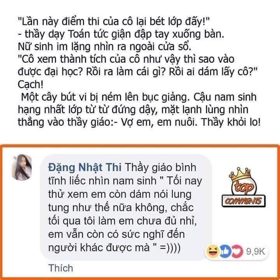Click the line starting "Lần này điểm thi"
The height and width of the screenshot is (280, 280).
(x=114, y=22)
